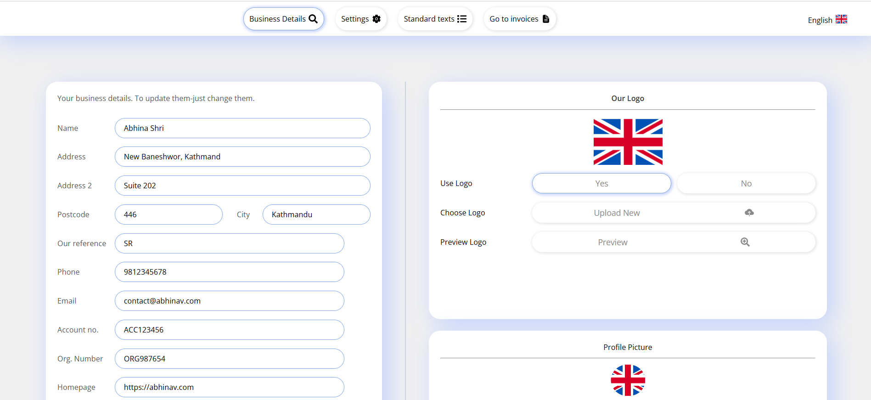
Task: Click into the Name input field
Action: pyautogui.click(x=242, y=128)
